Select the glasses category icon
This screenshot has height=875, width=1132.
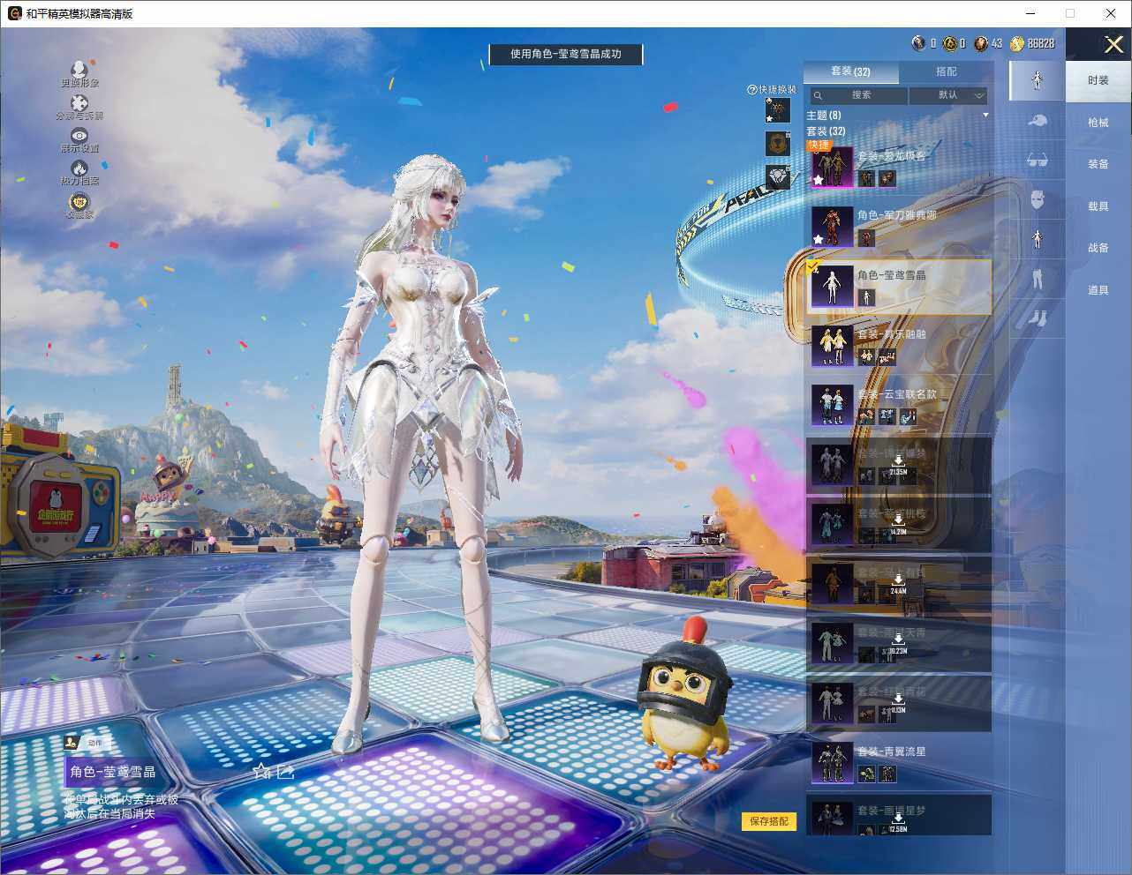1038,161
